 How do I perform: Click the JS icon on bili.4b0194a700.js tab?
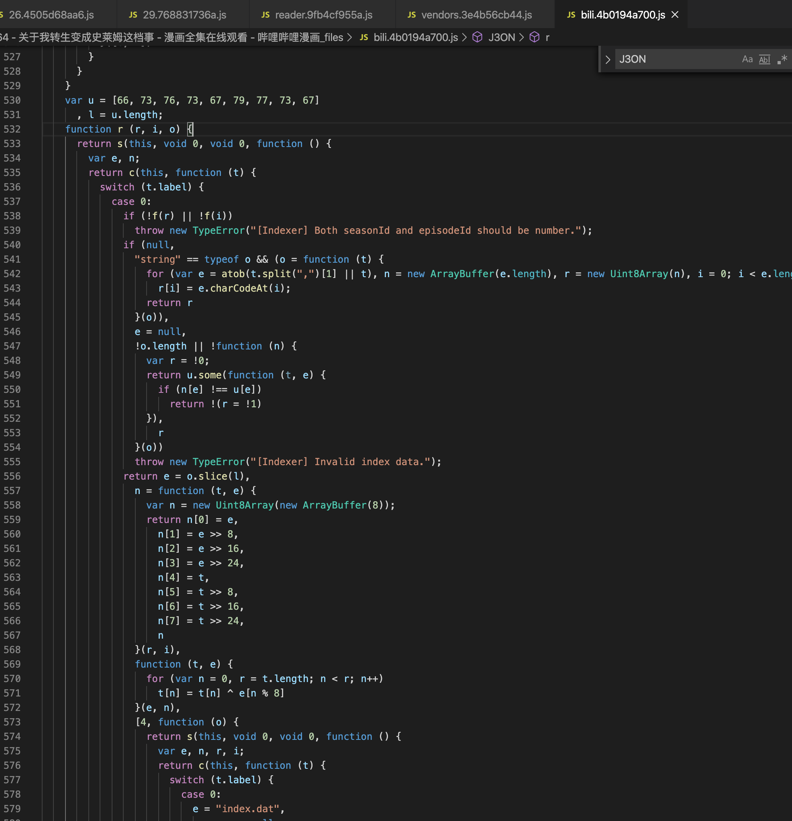click(x=571, y=15)
